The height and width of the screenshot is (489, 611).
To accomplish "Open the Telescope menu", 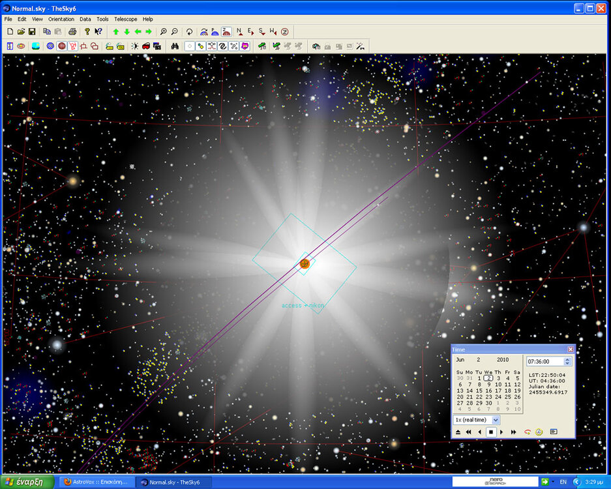I will (x=125, y=19).
